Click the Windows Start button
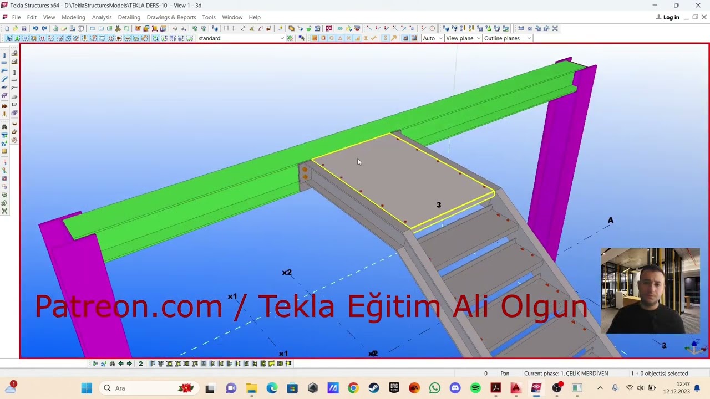710x399 pixels. pyautogui.click(x=87, y=388)
